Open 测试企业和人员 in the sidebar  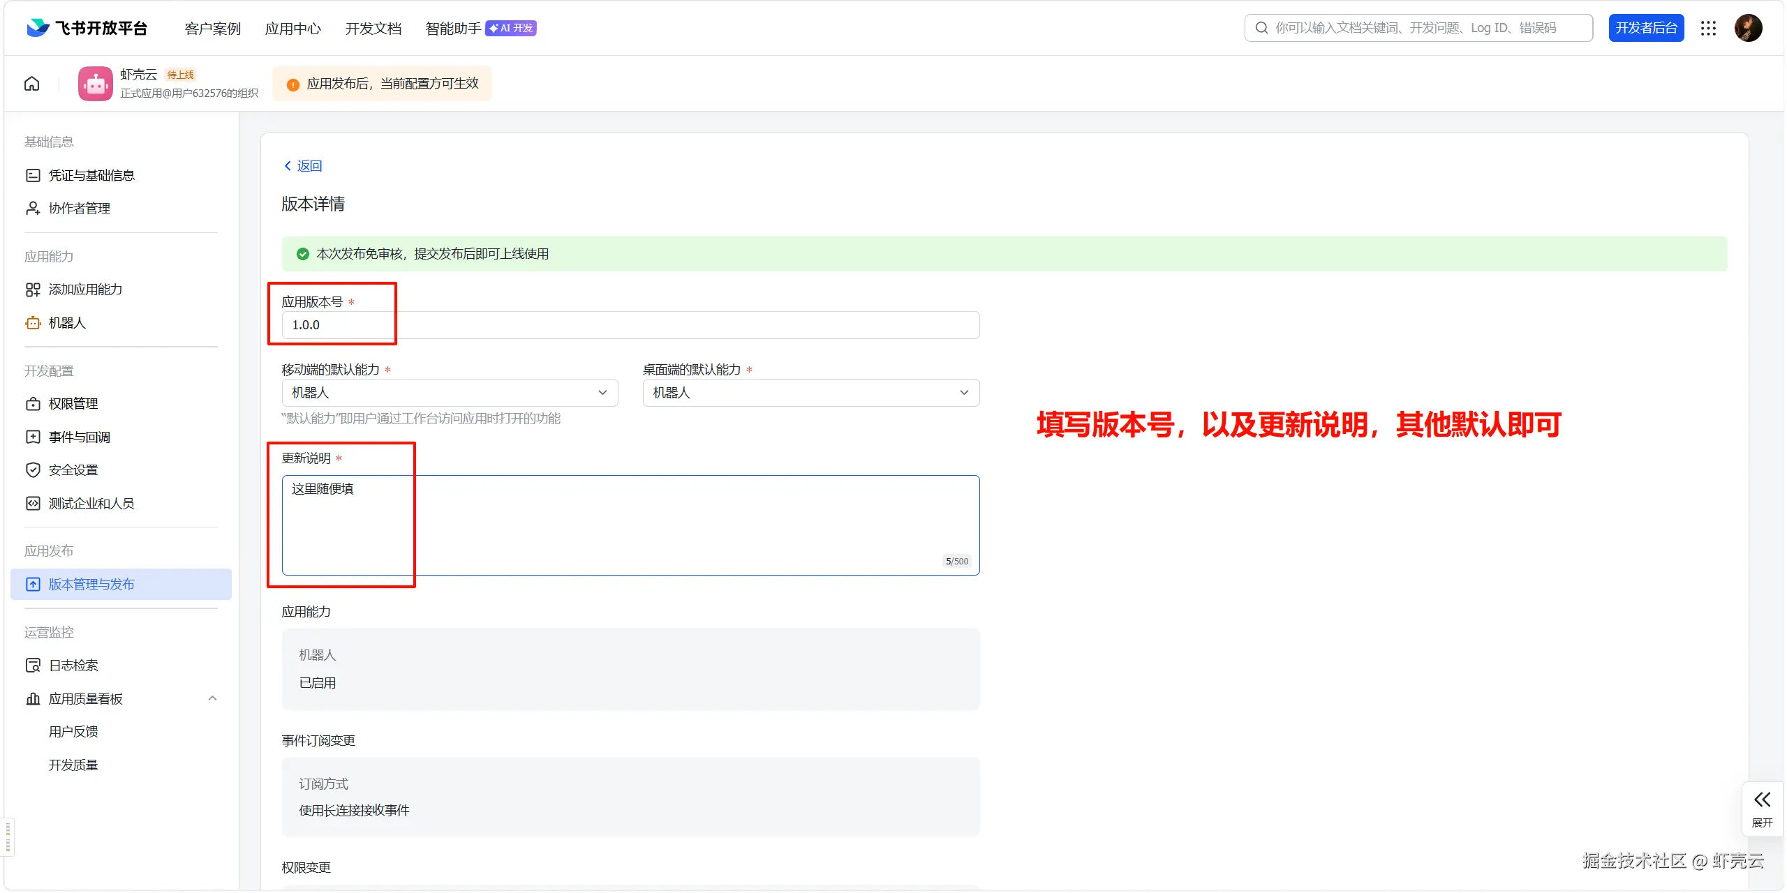click(91, 503)
